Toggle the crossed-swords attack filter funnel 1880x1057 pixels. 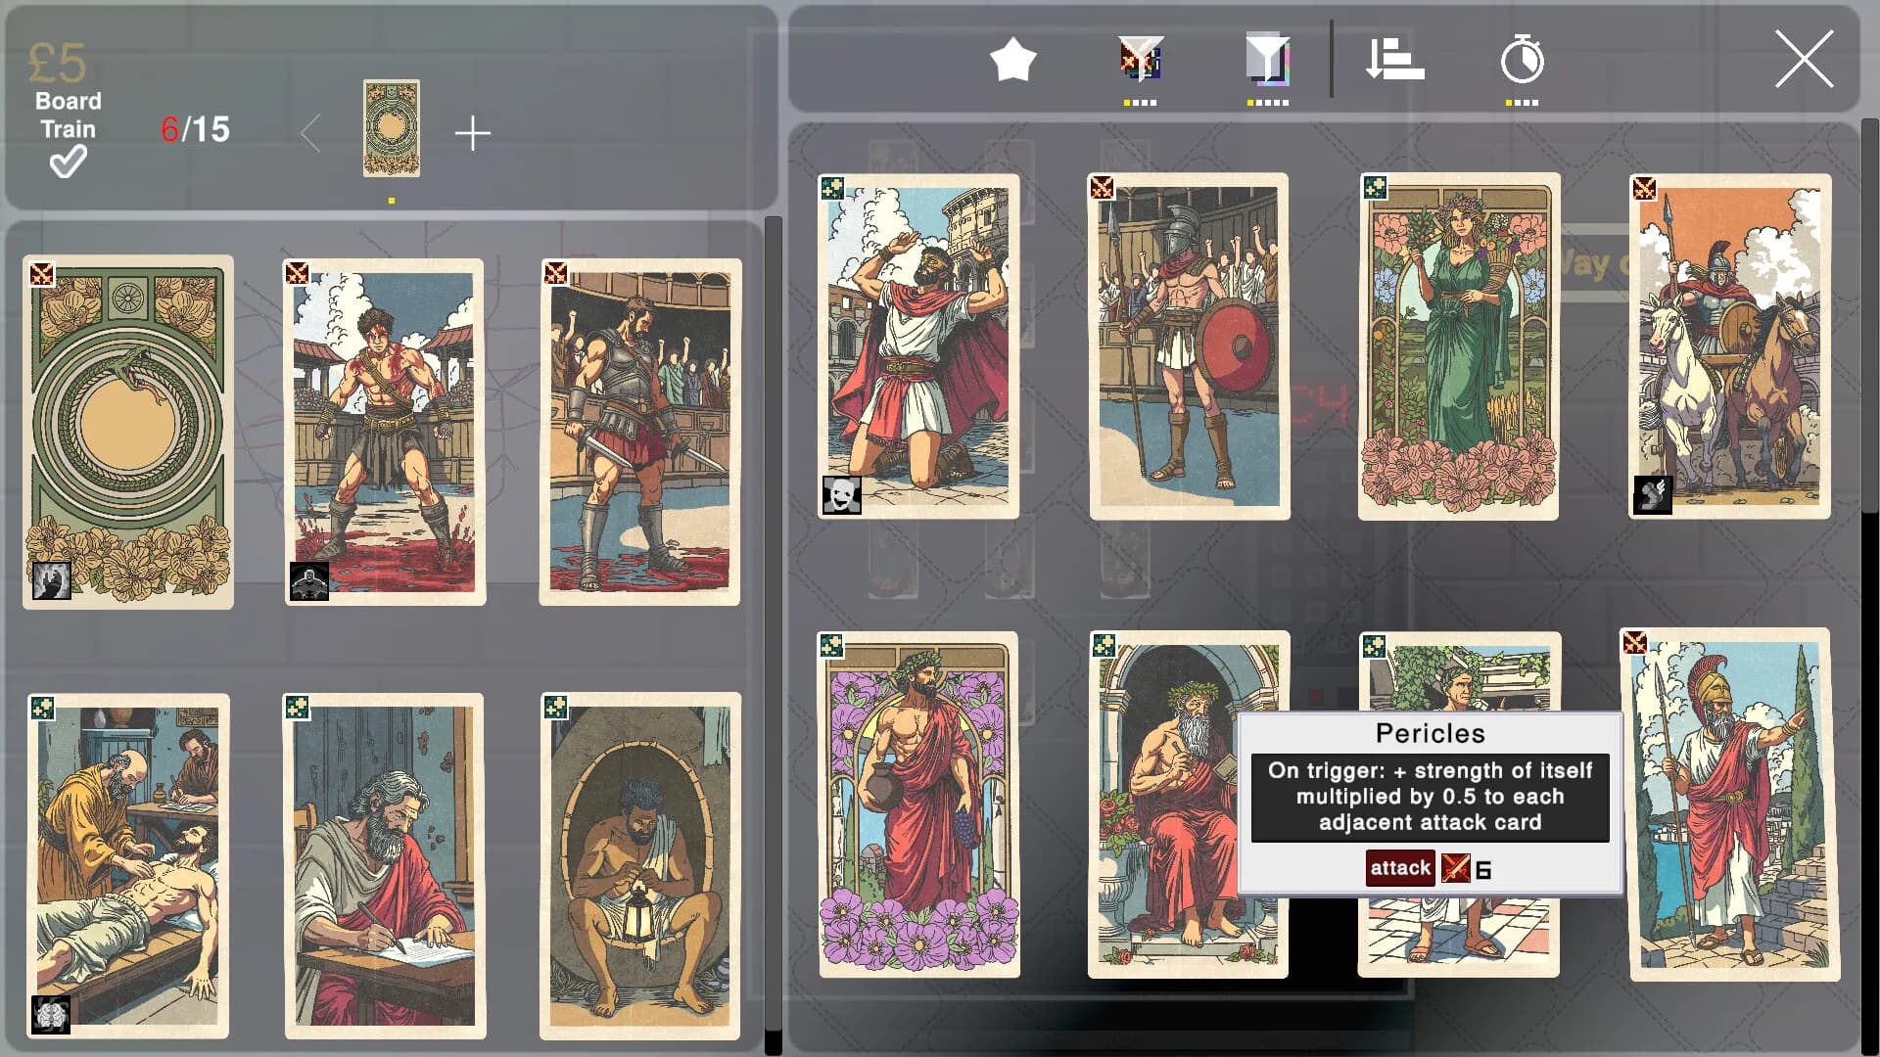1141,59
